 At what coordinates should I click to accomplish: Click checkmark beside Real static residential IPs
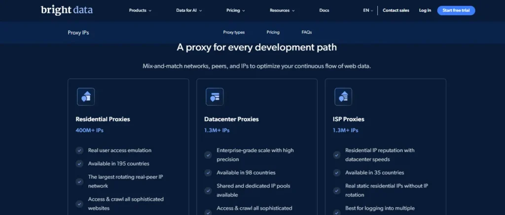click(x=336, y=190)
